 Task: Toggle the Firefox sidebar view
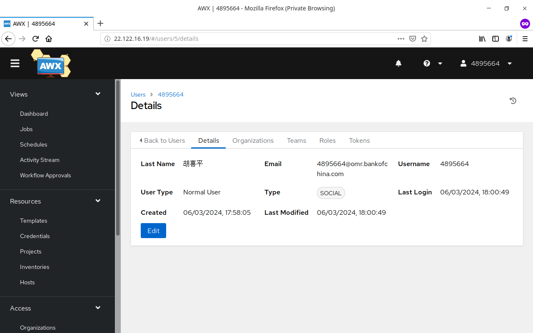[x=496, y=39]
